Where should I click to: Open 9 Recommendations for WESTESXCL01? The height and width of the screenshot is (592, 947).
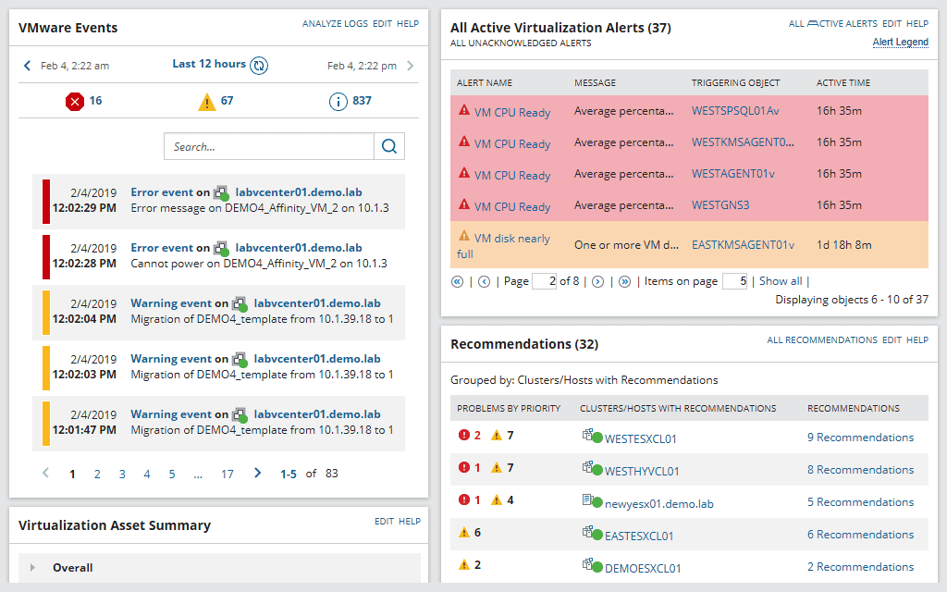[860, 437]
